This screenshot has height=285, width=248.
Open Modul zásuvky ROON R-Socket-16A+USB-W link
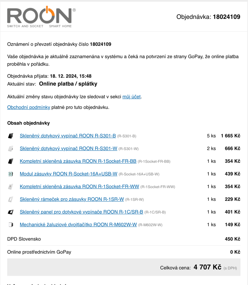point(68,174)
